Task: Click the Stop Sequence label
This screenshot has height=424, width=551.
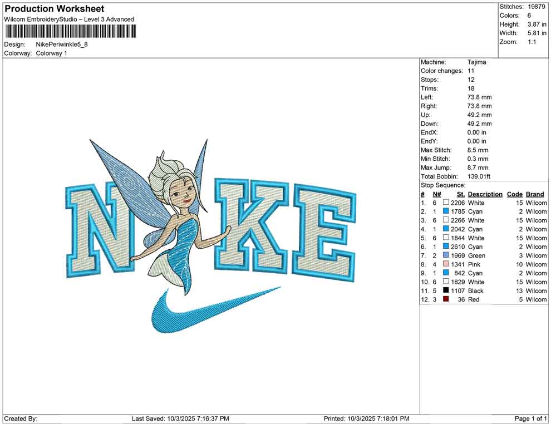Action: (x=443, y=185)
